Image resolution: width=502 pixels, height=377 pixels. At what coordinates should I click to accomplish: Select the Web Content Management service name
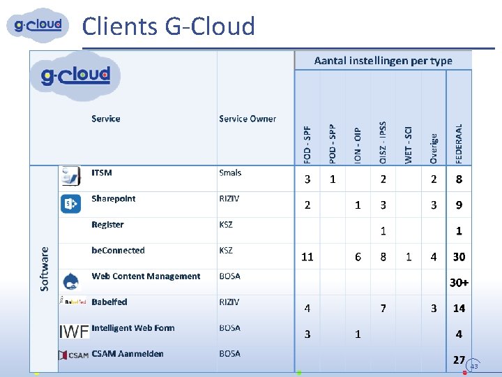point(146,276)
